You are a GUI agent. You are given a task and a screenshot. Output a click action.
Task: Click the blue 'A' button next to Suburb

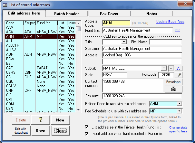178,68
